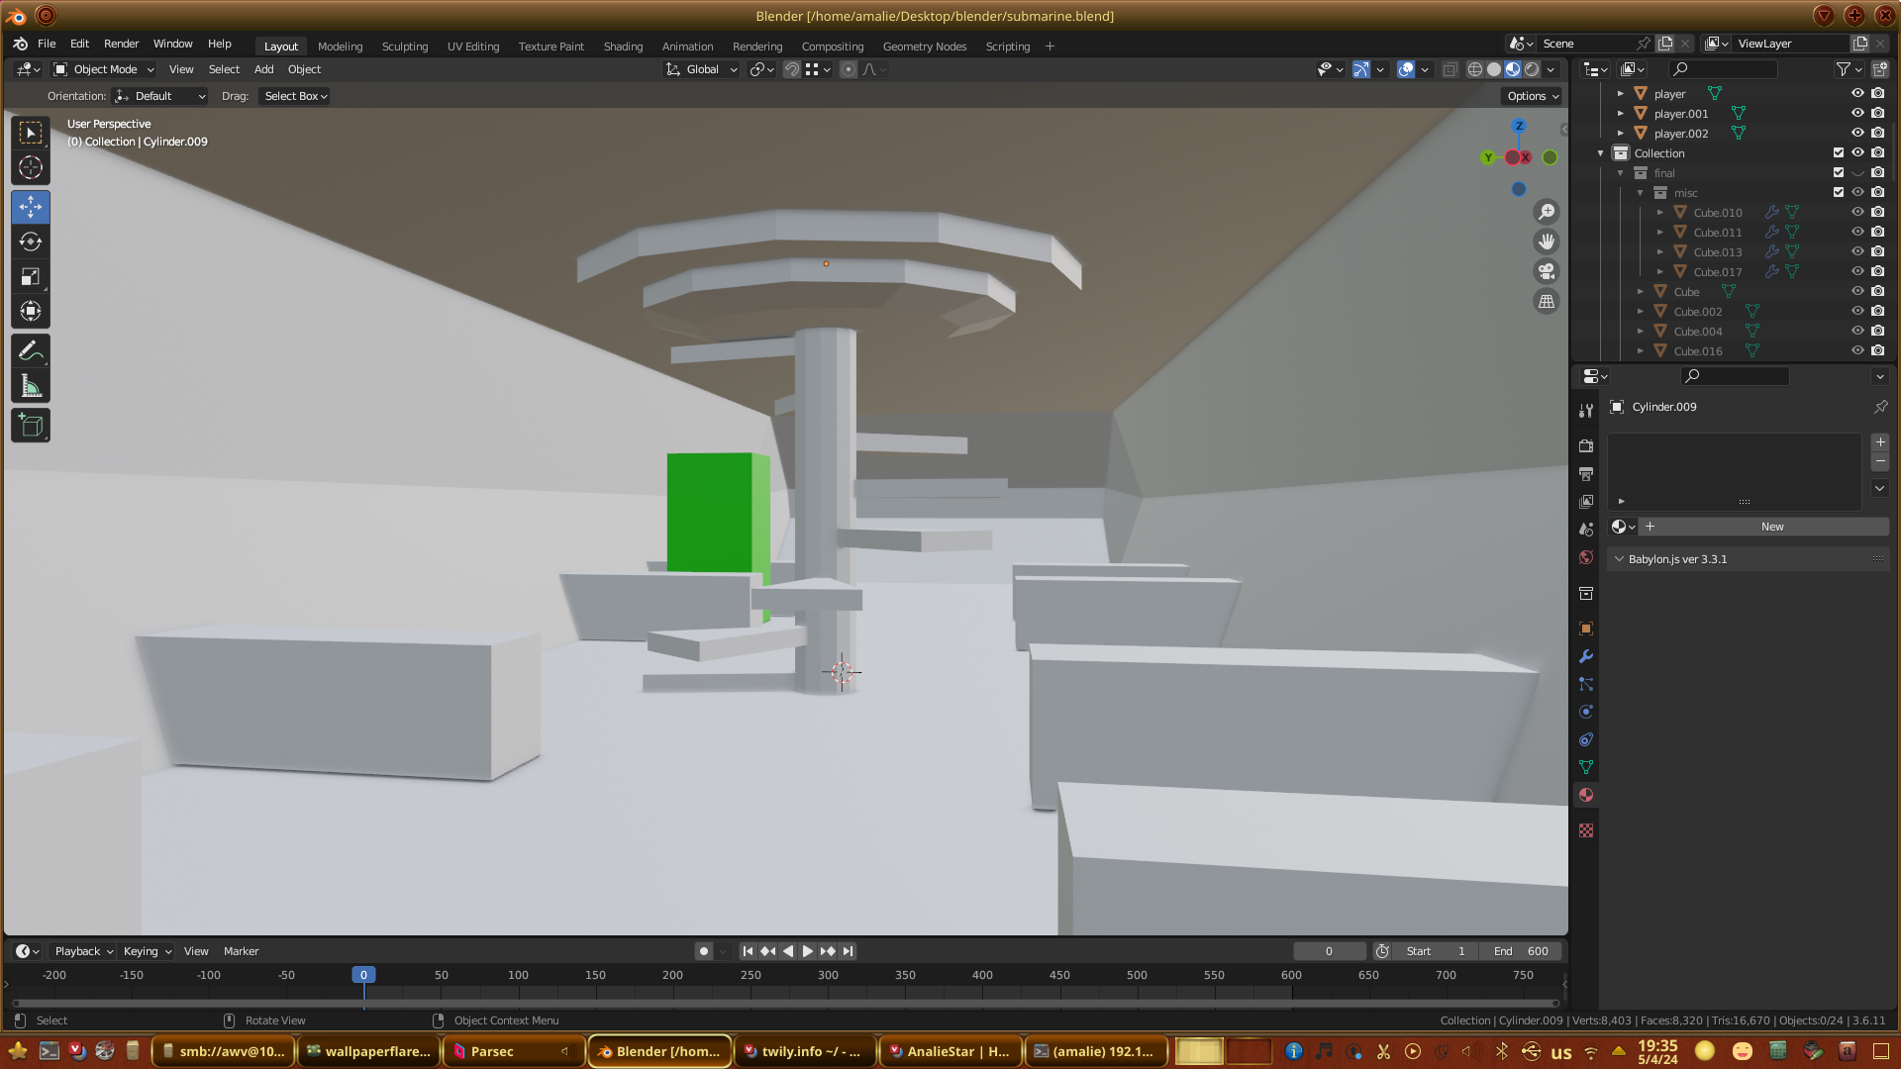1901x1069 pixels.
Task: Select the Scale tool
Action: pyautogui.click(x=31, y=277)
